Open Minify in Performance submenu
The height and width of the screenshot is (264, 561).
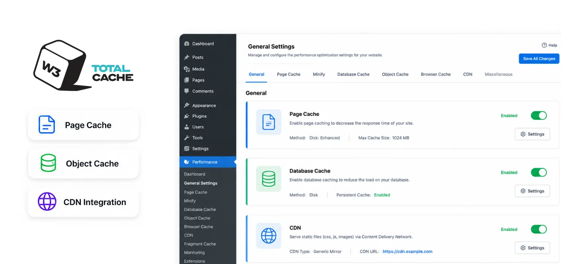[190, 201]
